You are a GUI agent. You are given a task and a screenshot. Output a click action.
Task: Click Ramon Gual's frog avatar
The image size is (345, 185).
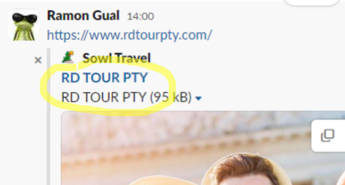point(24,25)
